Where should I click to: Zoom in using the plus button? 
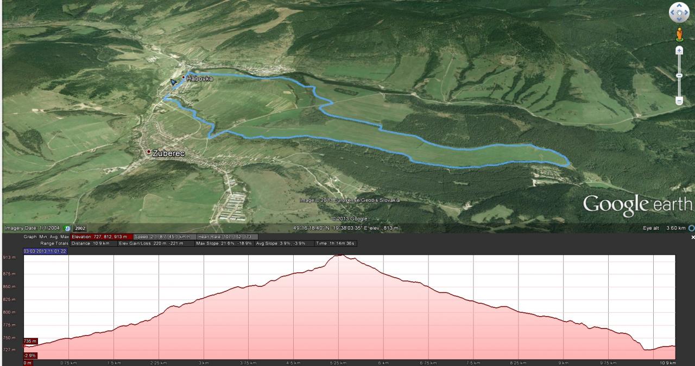679,50
